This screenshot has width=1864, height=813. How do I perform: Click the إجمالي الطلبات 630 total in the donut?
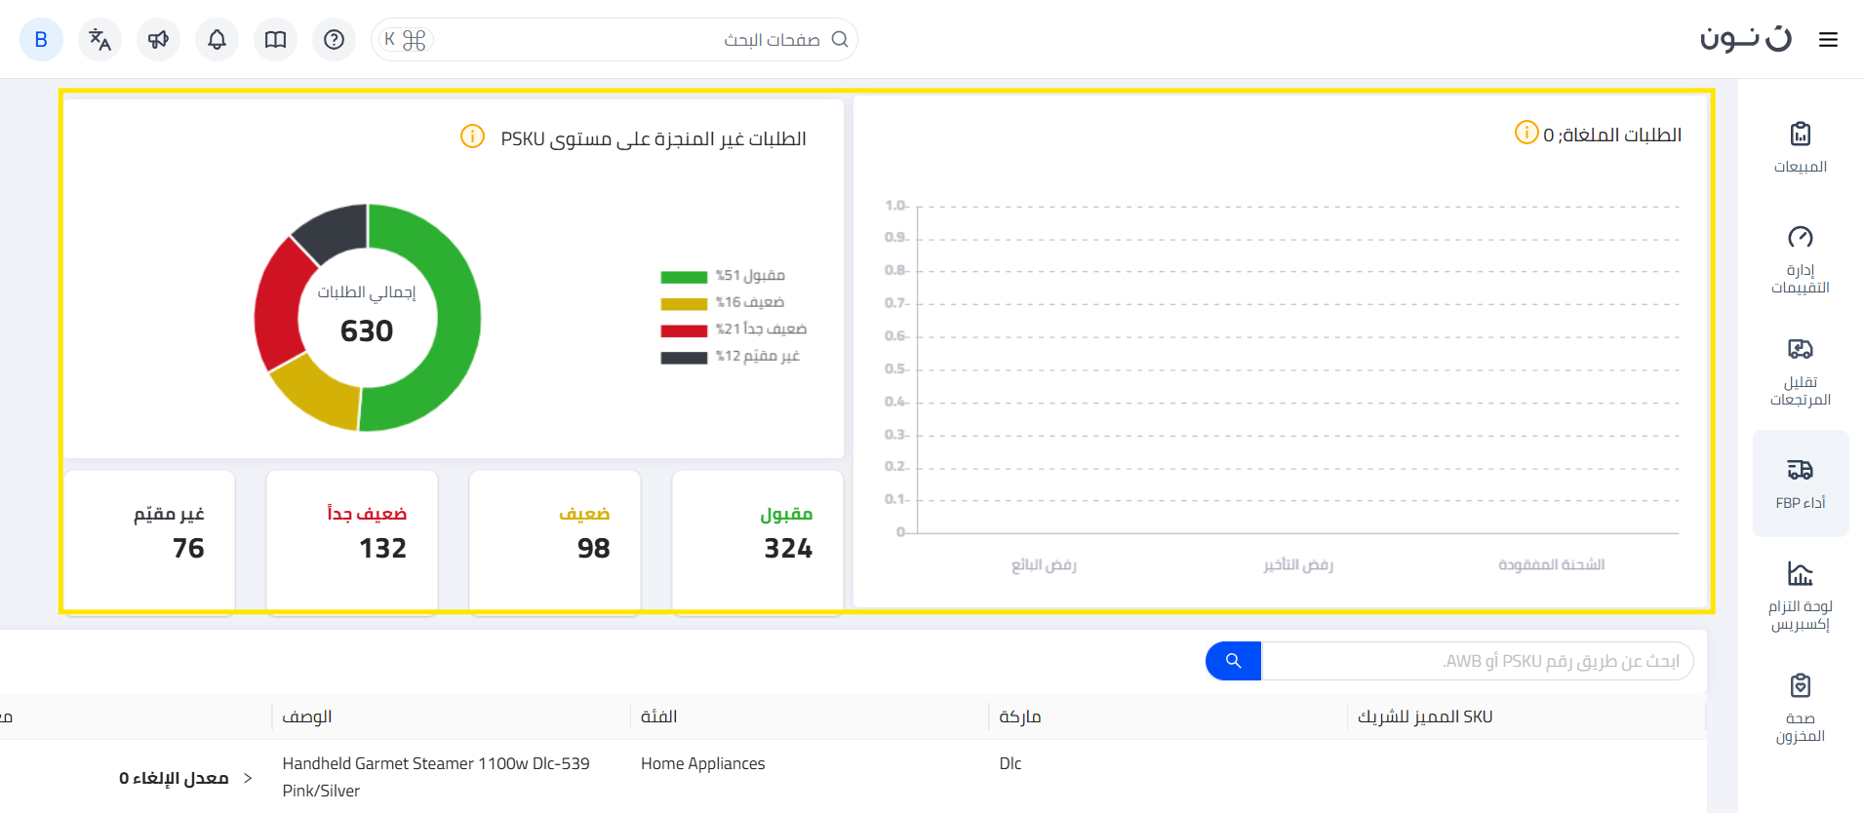point(367,316)
